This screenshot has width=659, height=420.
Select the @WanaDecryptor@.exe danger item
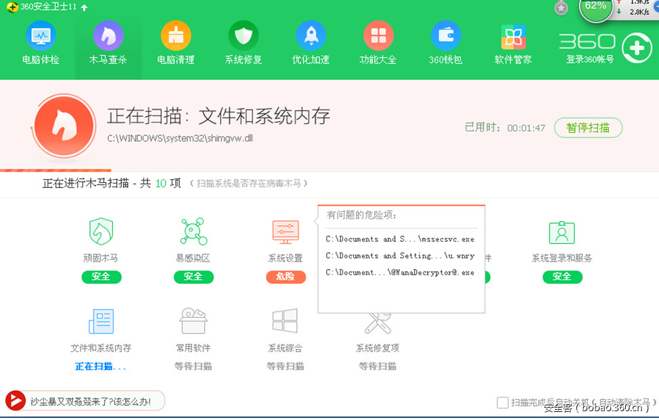400,273
